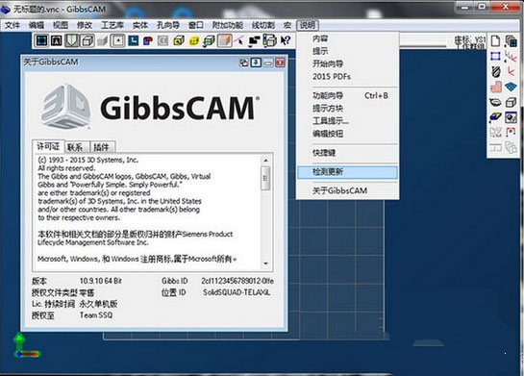Switch to the 联系 tab
The height and width of the screenshot is (376, 524).
pyautogui.click(x=75, y=147)
